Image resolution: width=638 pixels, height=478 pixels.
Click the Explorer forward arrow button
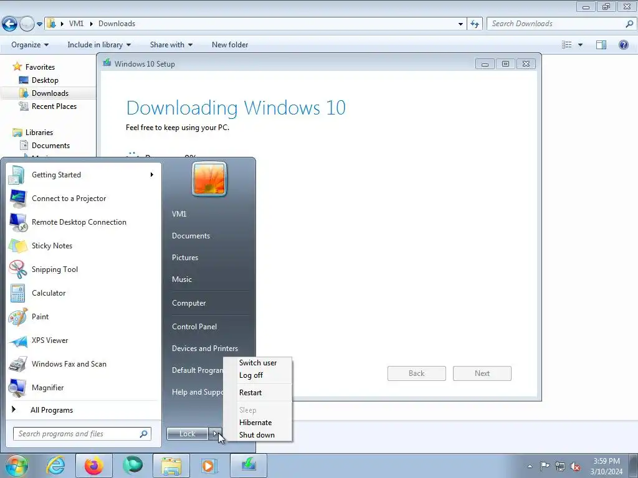(x=27, y=24)
